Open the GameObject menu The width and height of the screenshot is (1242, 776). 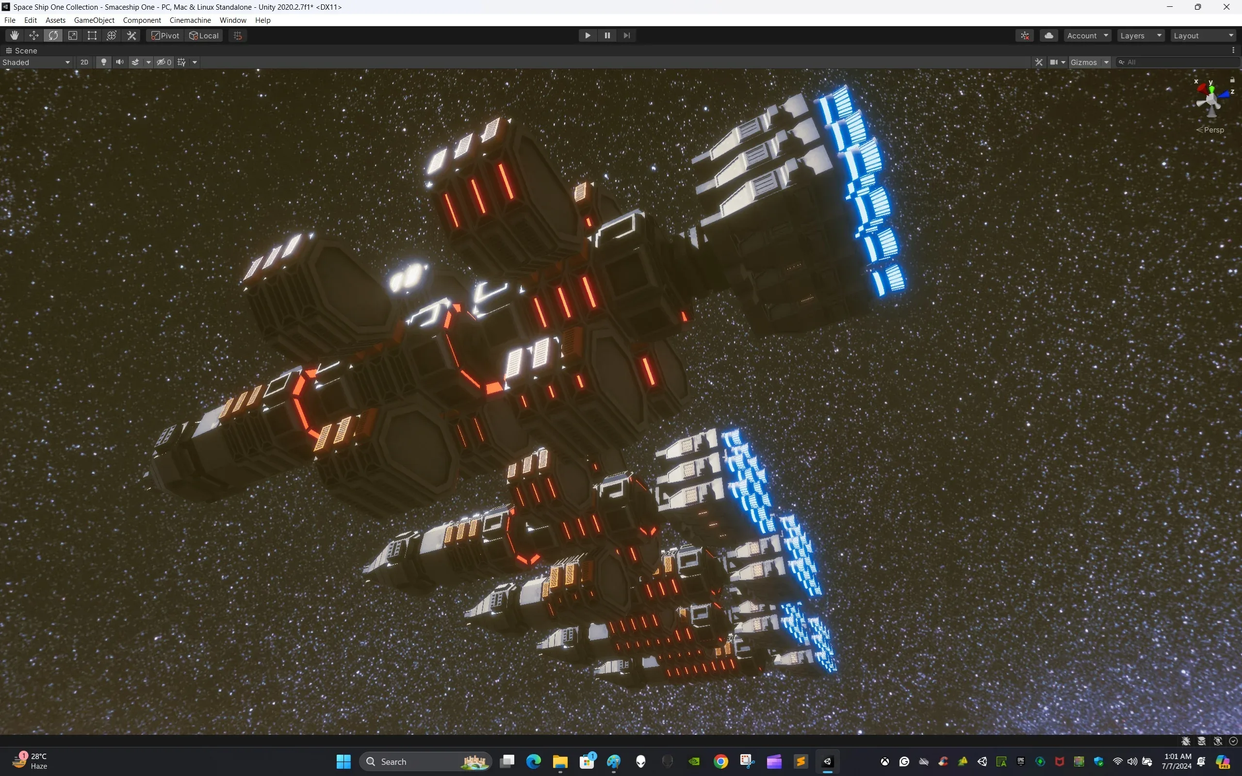coord(94,20)
